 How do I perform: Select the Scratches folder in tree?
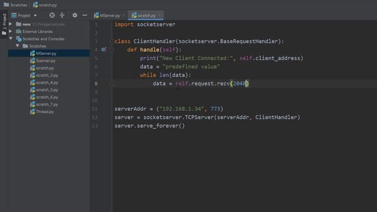[38, 46]
